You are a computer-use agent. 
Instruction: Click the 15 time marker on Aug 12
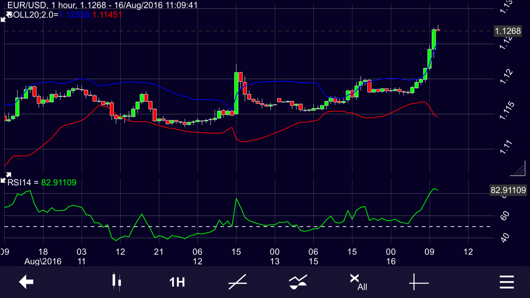(236, 252)
